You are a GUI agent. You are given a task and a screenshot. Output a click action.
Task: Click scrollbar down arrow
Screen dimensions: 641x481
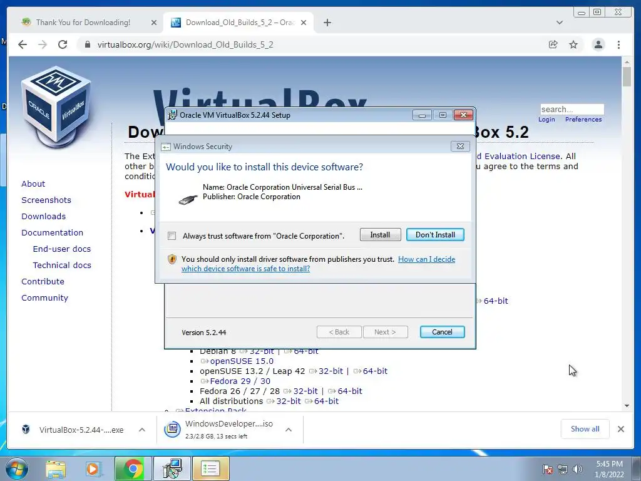coord(627,406)
